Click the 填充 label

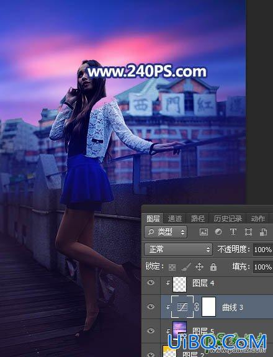[x=241, y=266]
